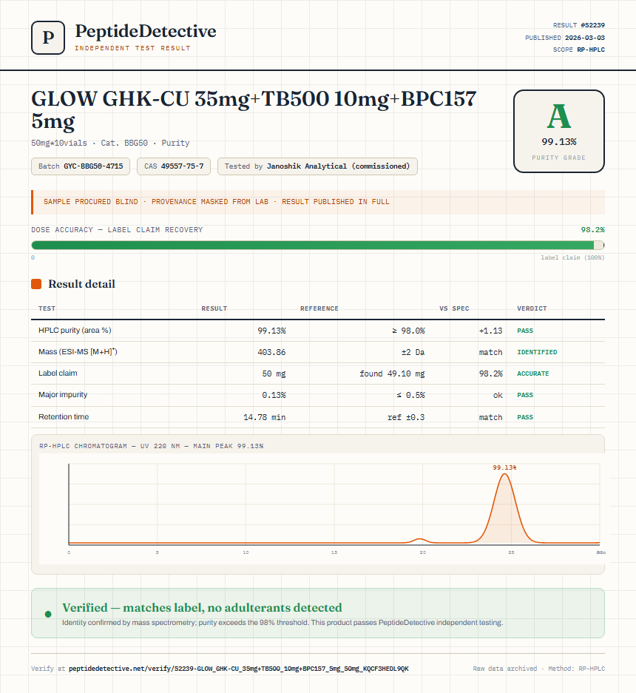
Task: Click the 98.2% dose accuracy value
Action: click(592, 230)
